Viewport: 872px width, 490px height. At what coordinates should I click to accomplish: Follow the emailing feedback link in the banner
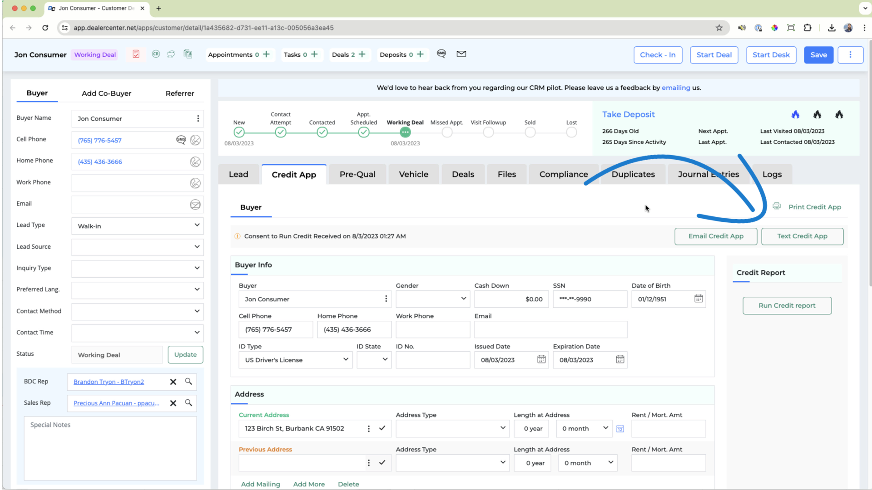[676, 88]
